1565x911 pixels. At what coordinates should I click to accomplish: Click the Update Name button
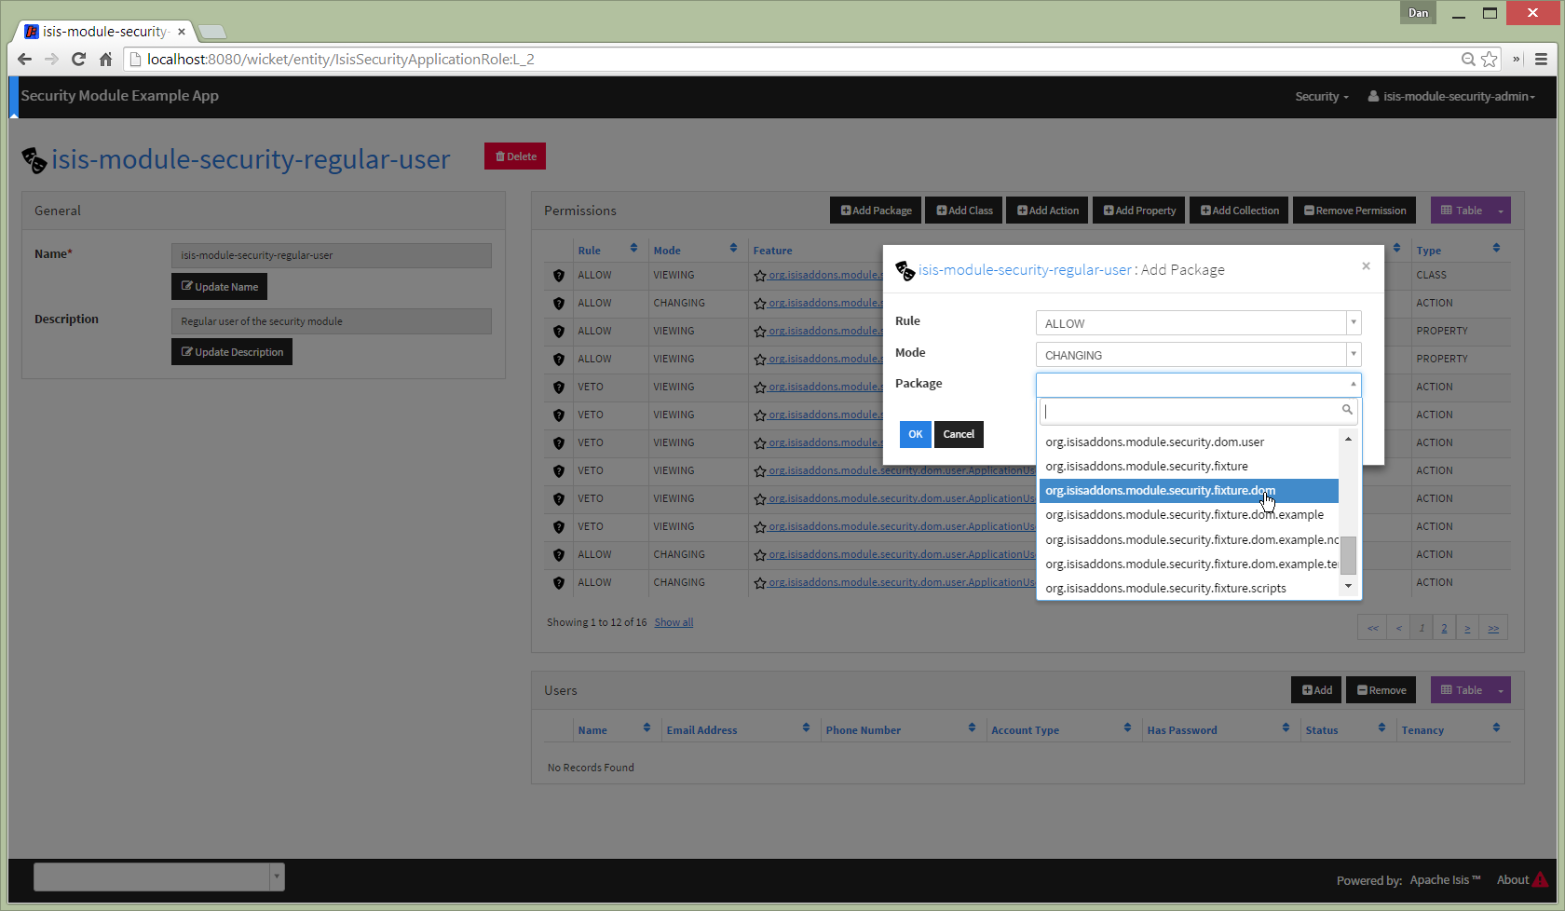pyautogui.click(x=219, y=287)
